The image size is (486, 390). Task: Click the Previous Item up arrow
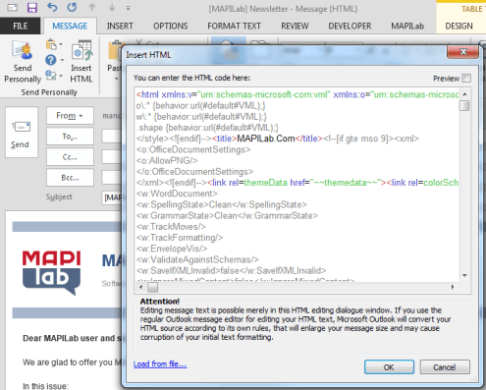[x=92, y=7]
